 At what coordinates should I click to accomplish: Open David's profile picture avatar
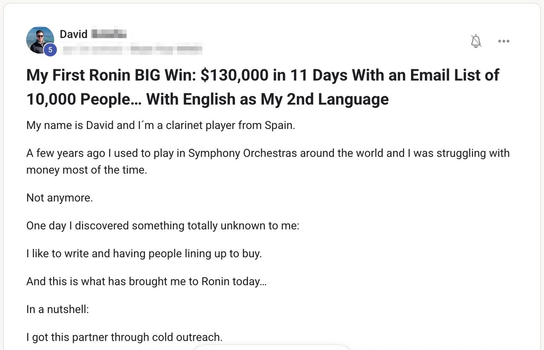click(x=40, y=39)
